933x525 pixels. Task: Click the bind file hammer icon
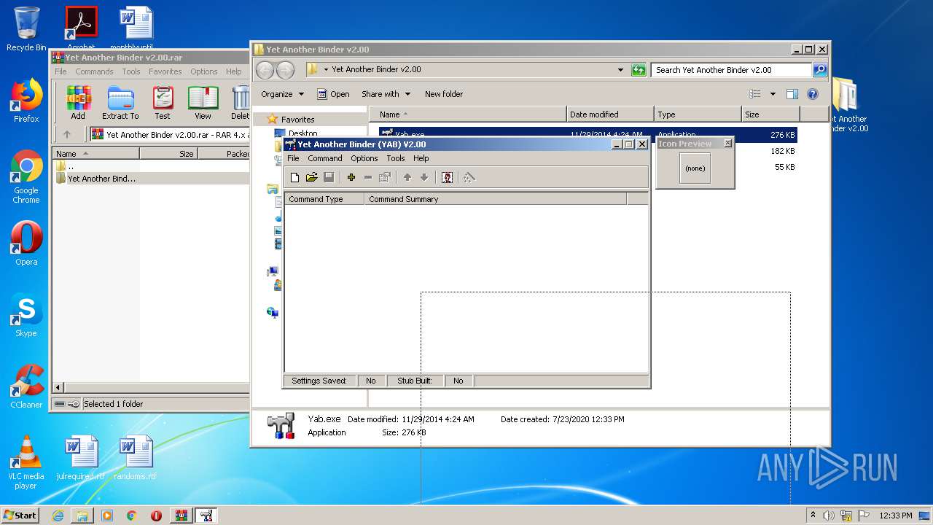[x=469, y=177]
